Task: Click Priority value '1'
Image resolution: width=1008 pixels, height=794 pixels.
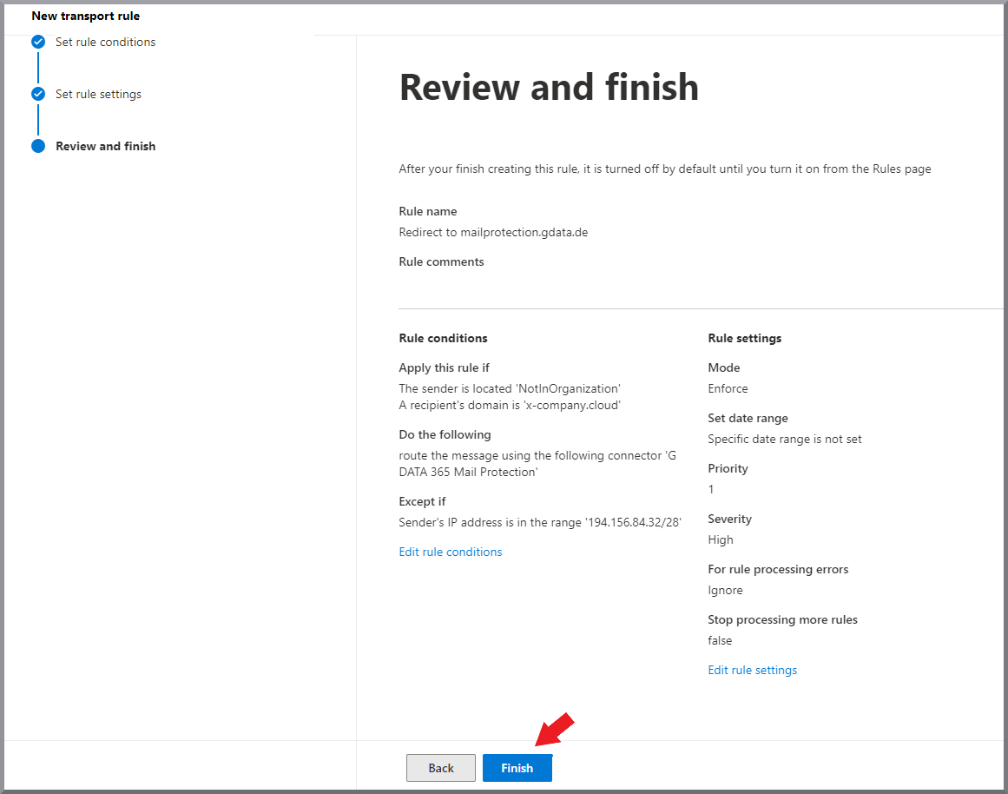Action: 711,489
